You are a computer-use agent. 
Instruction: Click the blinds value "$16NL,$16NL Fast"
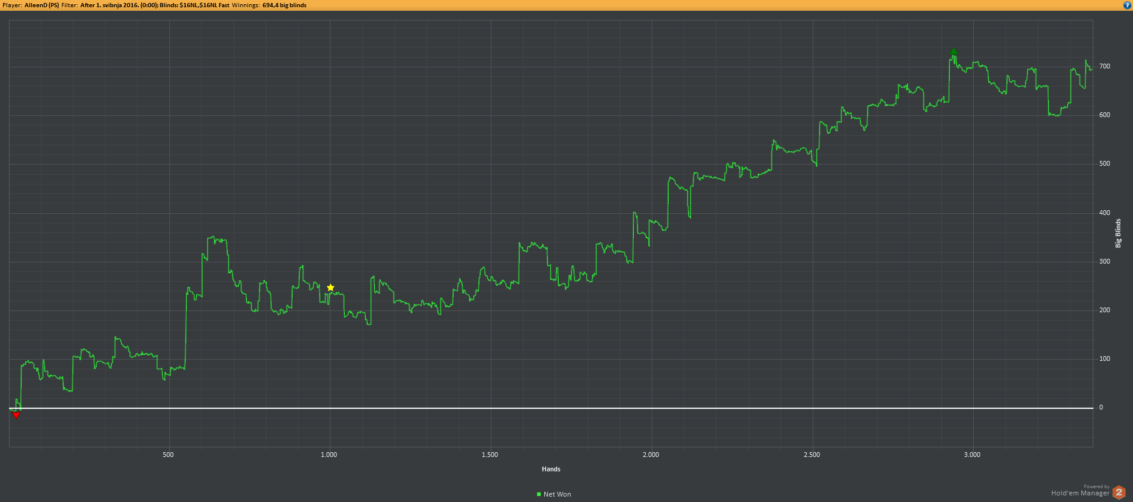(x=204, y=5)
